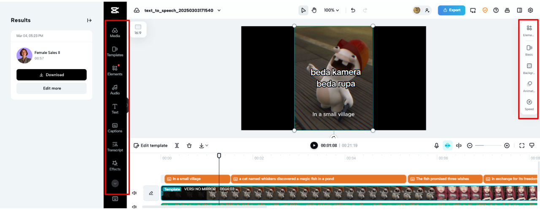Click the comment bubble icon in timeline toolbar
This screenshot has height=210, width=540.
532,145
